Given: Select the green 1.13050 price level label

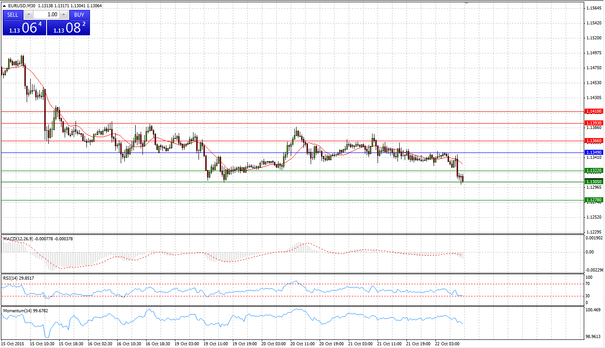Looking at the screenshot, I should point(593,181).
